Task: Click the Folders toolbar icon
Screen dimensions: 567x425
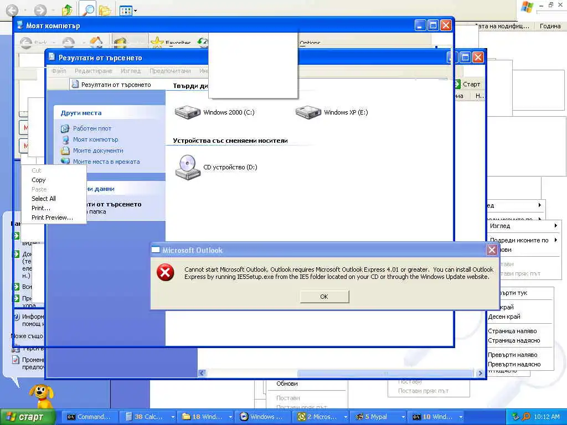Action: coord(105,11)
